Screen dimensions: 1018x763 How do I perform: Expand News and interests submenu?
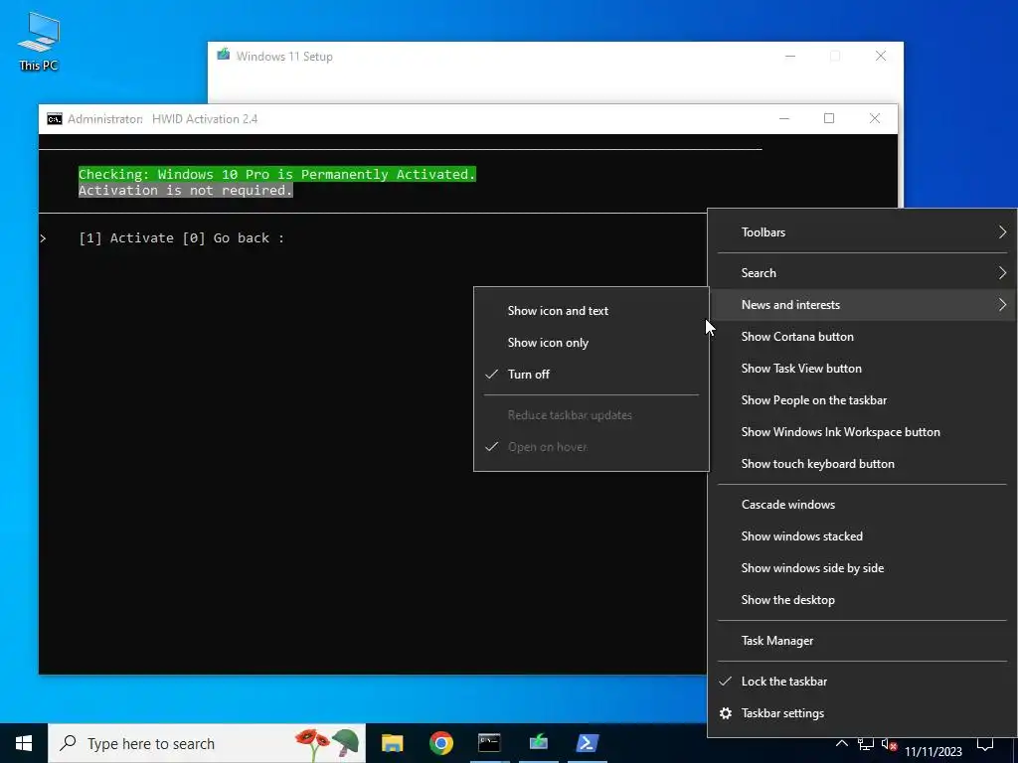(862, 305)
